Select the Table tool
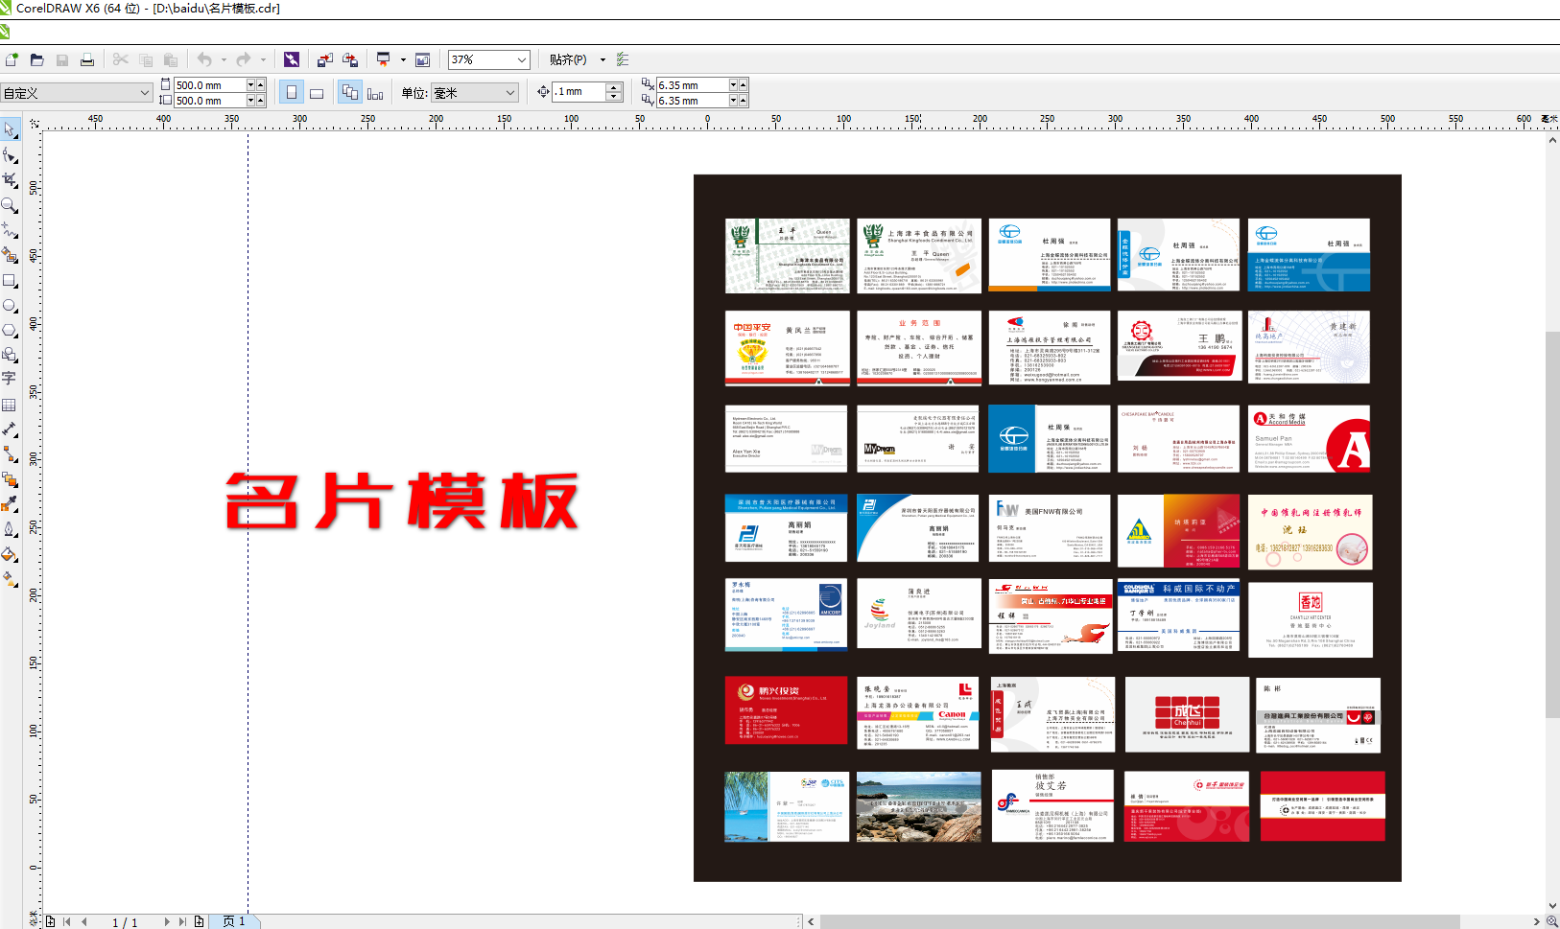The height and width of the screenshot is (929, 1560). click(10, 405)
